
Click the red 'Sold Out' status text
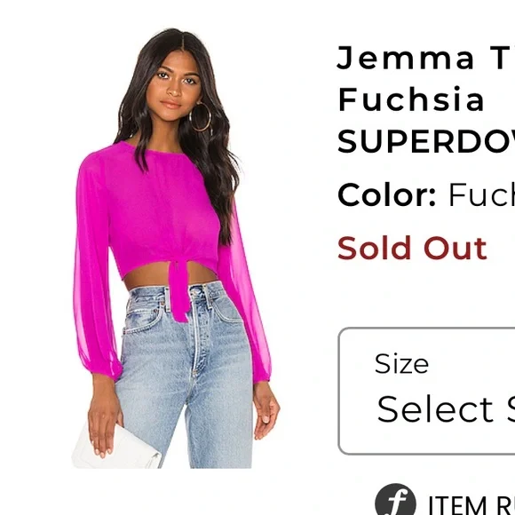412,248
